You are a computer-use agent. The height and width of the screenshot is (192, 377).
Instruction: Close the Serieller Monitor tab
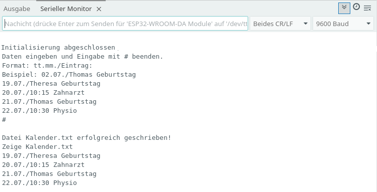pos(99,9)
